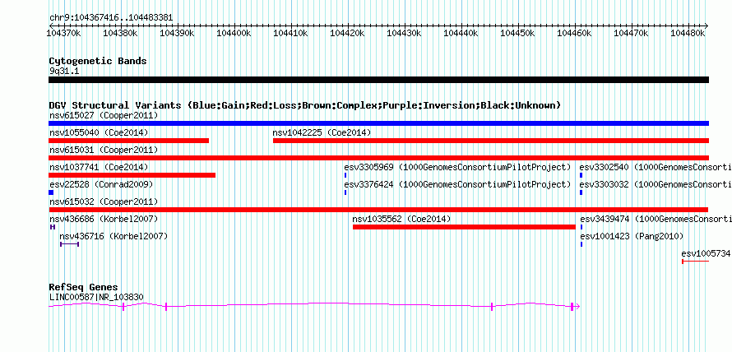The image size is (732, 352).
Task: Select the blue square under esv22528
Action: point(51,192)
